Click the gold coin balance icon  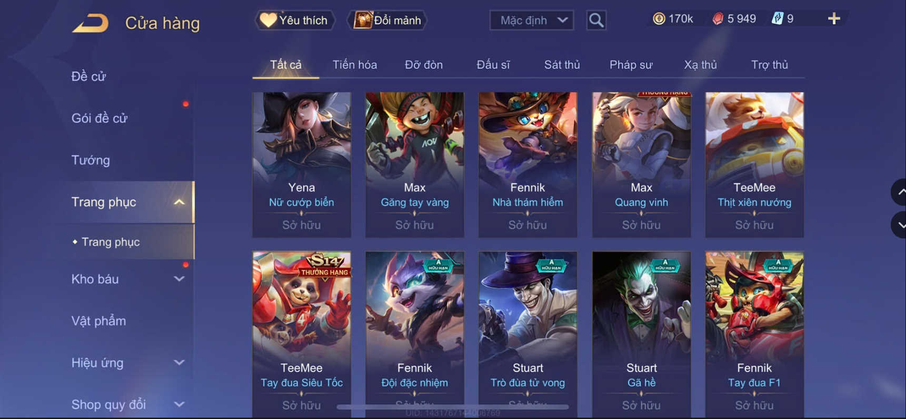659,19
